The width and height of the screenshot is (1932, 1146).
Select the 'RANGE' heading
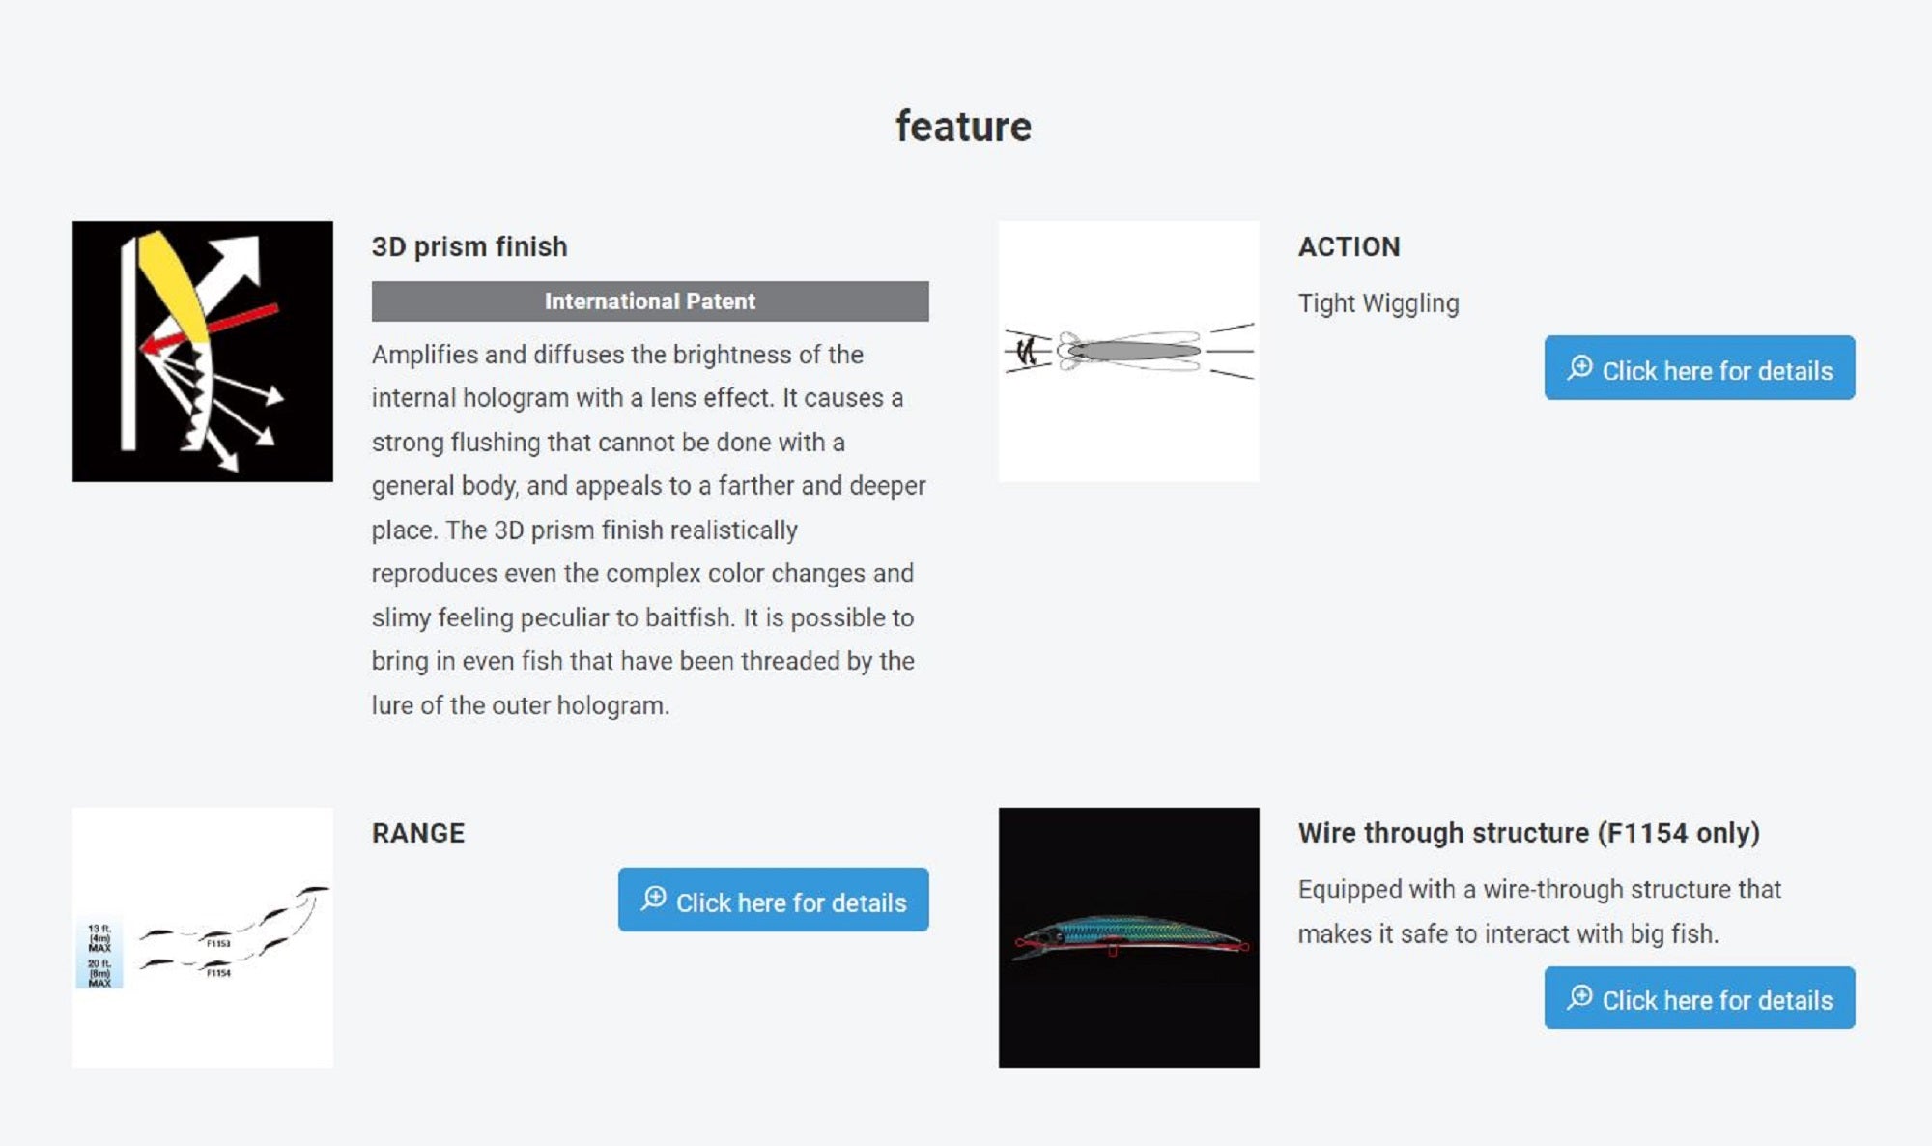click(418, 833)
